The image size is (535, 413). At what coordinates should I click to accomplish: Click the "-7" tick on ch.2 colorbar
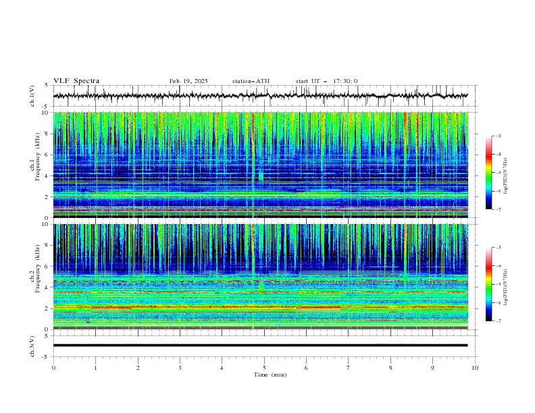(x=499, y=321)
